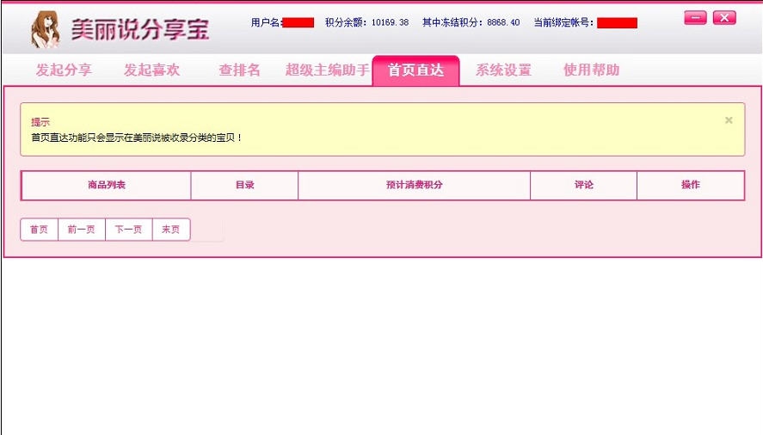Close the 美丽说分享宝 window
The width and height of the screenshot is (763, 435).
724,18
